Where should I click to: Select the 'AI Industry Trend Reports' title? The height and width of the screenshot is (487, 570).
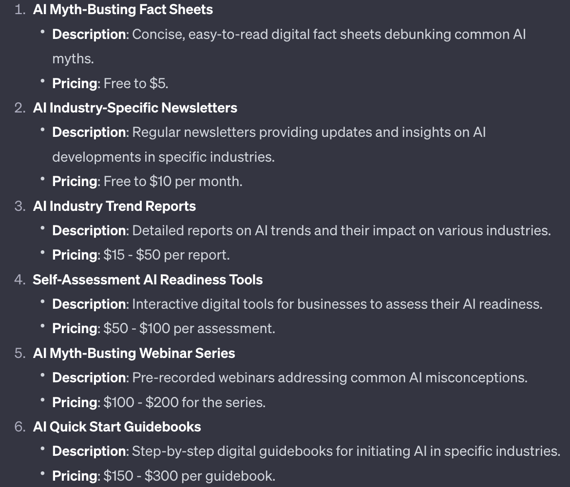(114, 206)
